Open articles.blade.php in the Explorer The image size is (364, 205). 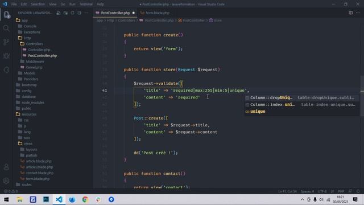(39, 167)
